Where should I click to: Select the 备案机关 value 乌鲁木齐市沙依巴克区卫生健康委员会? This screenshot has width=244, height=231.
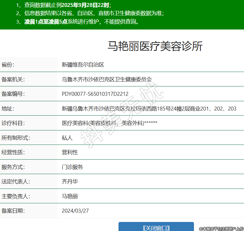pyautogui.click(x=107, y=79)
